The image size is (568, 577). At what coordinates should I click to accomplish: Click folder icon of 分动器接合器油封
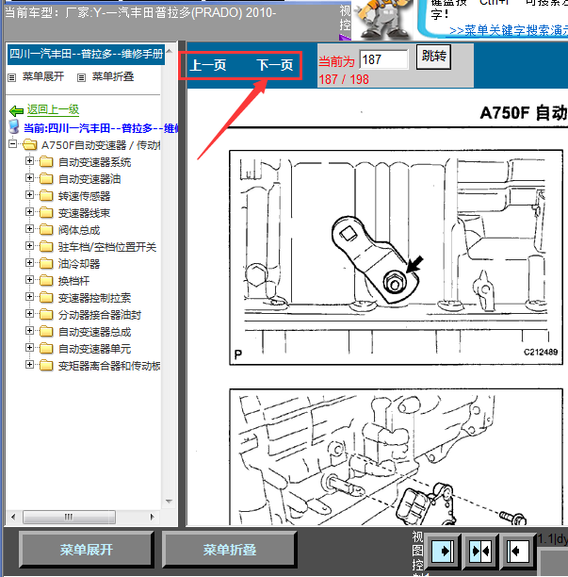(46, 314)
